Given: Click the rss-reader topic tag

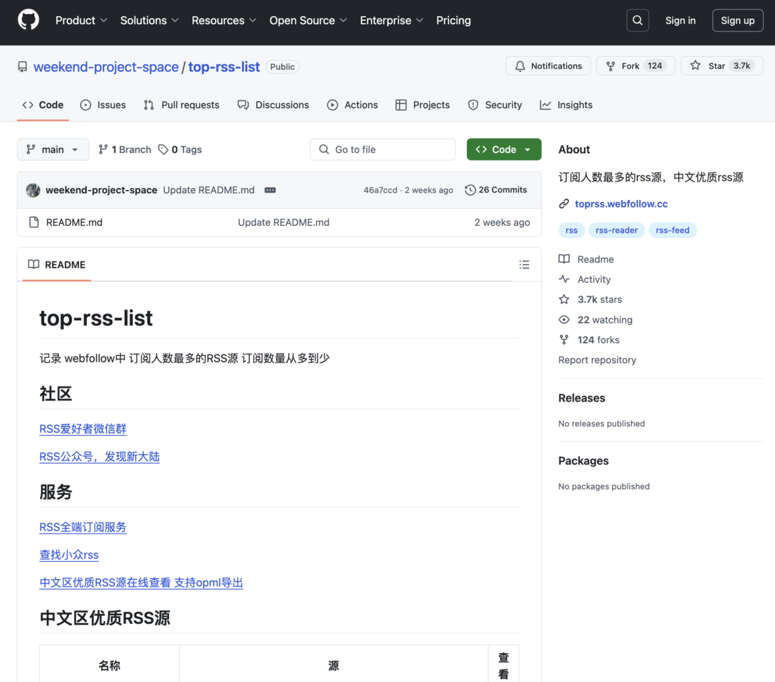Looking at the screenshot, I should pyautogui.click(x=616, y=230).
